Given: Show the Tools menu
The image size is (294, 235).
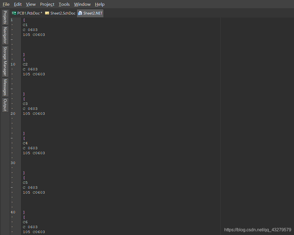Looking at the screenshot, I should click(64, 4).
